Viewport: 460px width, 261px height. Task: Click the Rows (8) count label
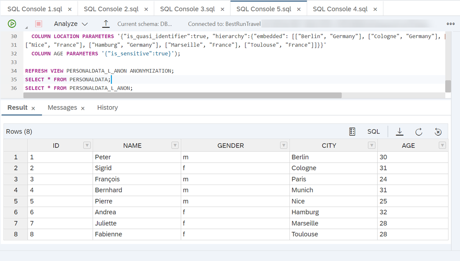pyautogui.click(x=19, y=132)
